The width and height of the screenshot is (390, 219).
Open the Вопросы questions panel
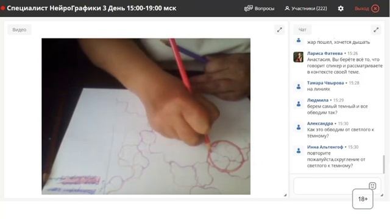[259, 9]
